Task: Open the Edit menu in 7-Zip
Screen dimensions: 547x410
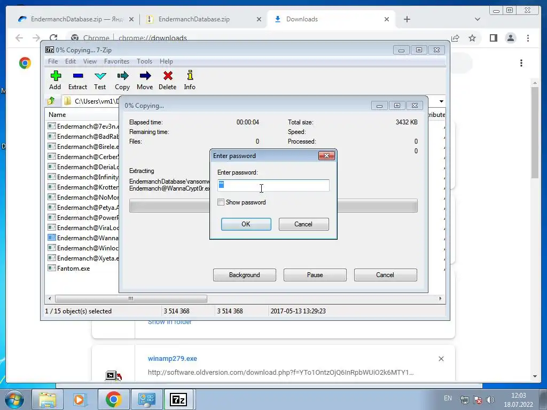Action: 71,61
